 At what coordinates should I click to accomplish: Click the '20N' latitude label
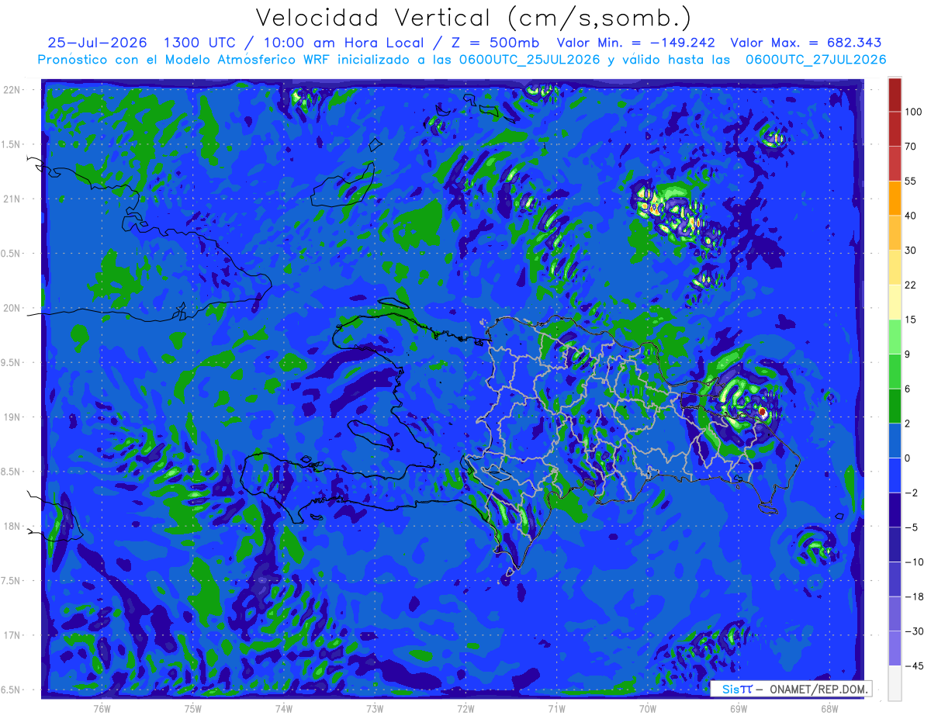(12, 308)
